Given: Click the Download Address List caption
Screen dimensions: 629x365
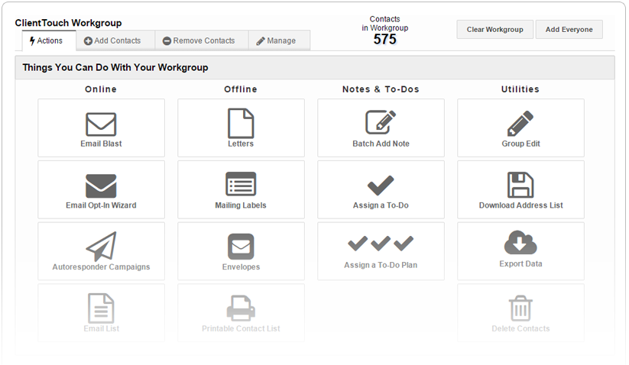Looking at the screenshot, I should (520, 205).
